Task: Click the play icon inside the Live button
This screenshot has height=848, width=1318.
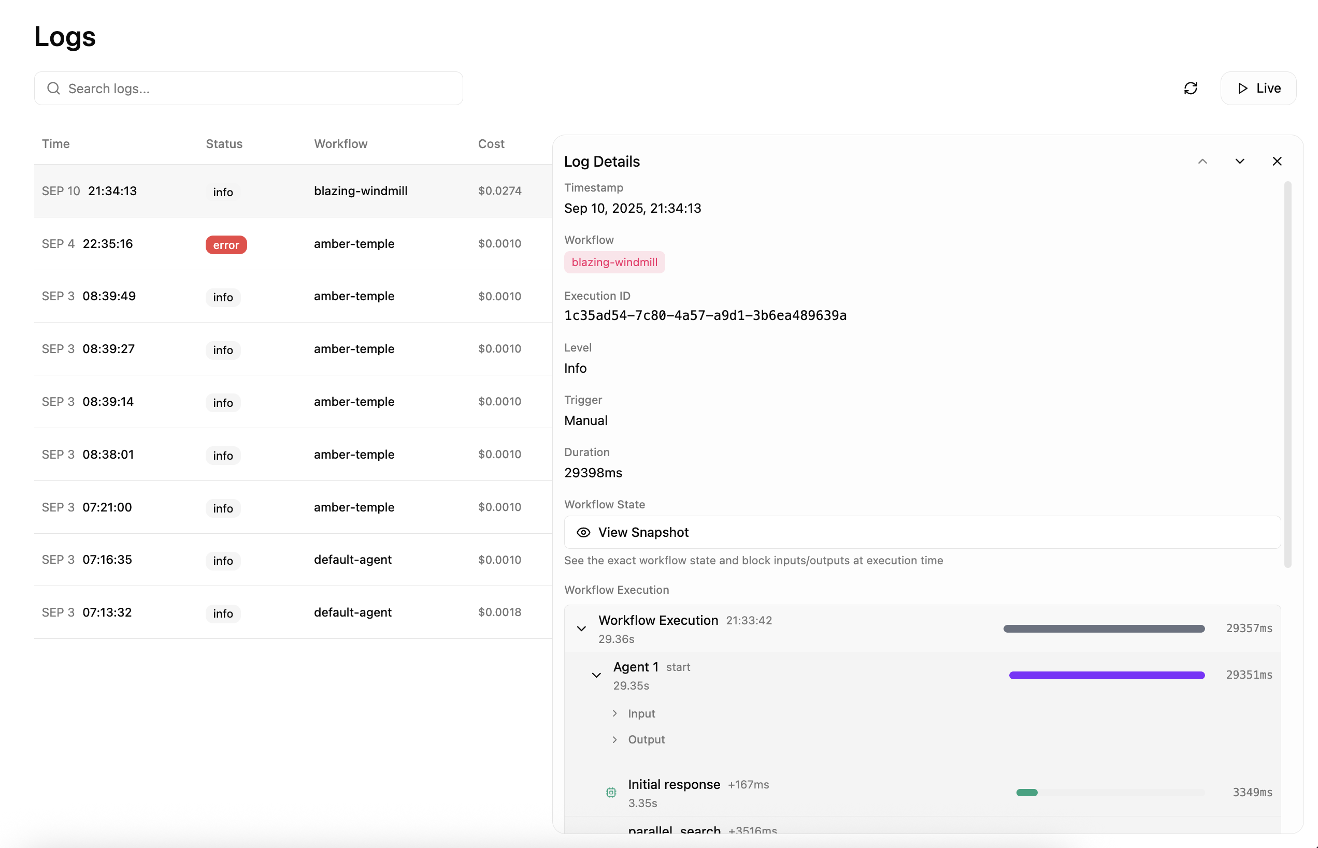Action: (1242, 88)
